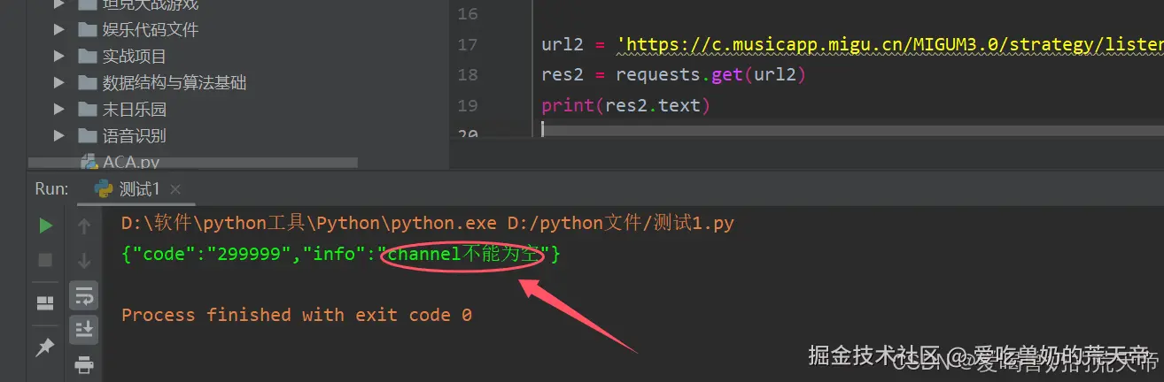This screenshot has width=1164, height=382.
Task: Click the gray Stop process icon
Action: 45,260
